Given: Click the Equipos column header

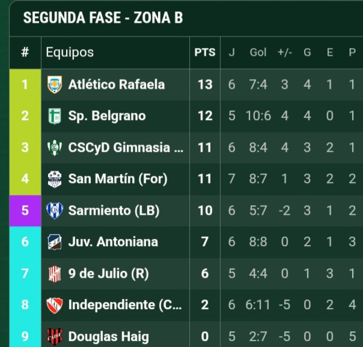Looking at the screenshot, I should point(69,52).
